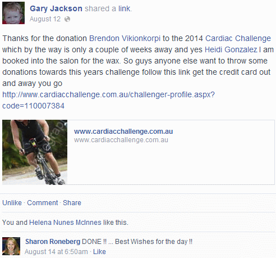Screen dimensions: 276x258
Task: Open the cyclist link preview thumbnail
Action: (x=35, y=152)
